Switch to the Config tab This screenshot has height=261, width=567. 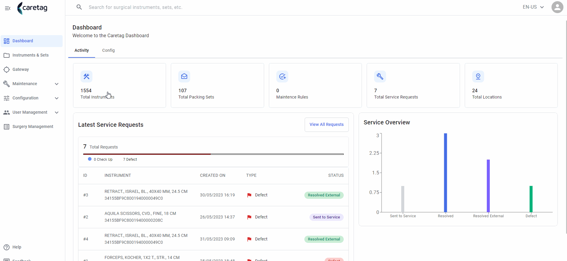click(x=109, y=50)
